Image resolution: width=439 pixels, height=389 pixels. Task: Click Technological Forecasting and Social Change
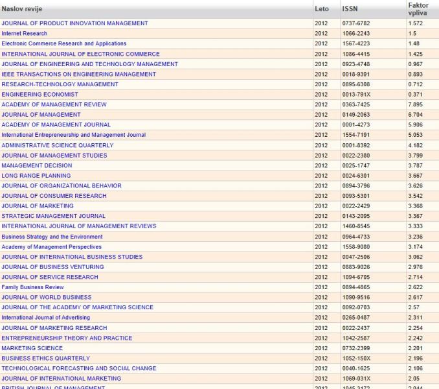(78, 368)
